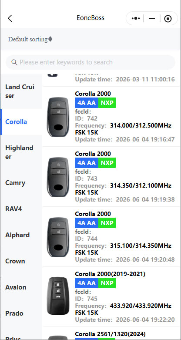This screenshot has width=181, height=340.
Task: Open the three-dots more options menu
Action: pyautogui.click(x=136, y=18)
